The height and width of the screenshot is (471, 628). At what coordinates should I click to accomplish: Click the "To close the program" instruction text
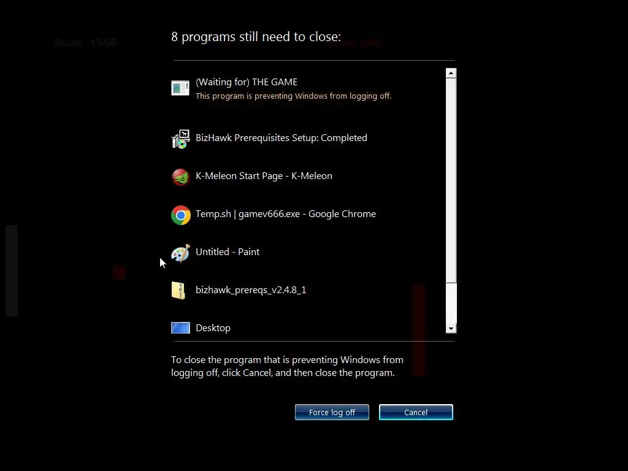click(287, 366)
